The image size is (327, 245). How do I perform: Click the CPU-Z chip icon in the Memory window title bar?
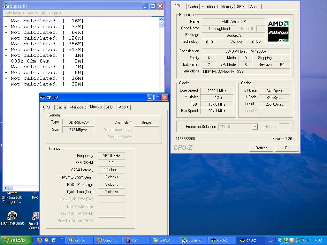pos(43,98)
